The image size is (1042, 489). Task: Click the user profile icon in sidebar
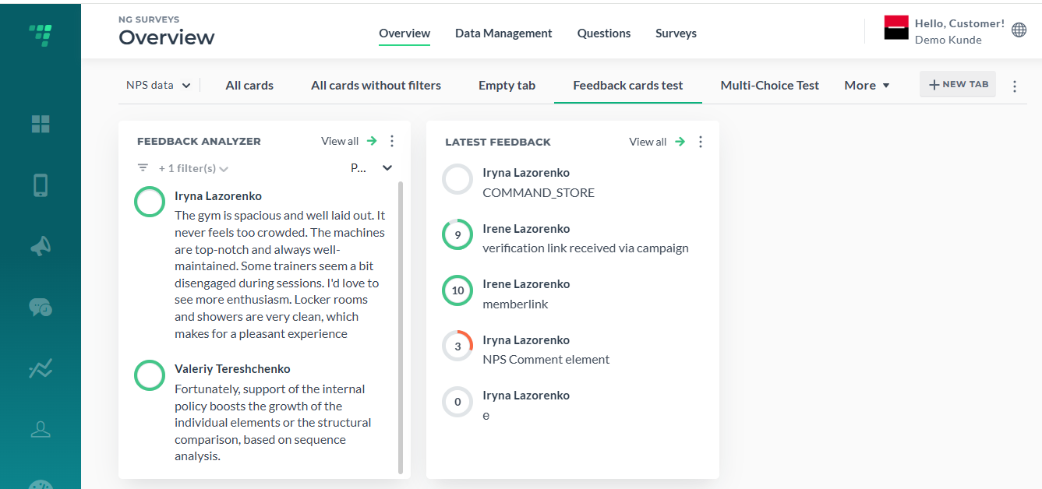[41, 428]
